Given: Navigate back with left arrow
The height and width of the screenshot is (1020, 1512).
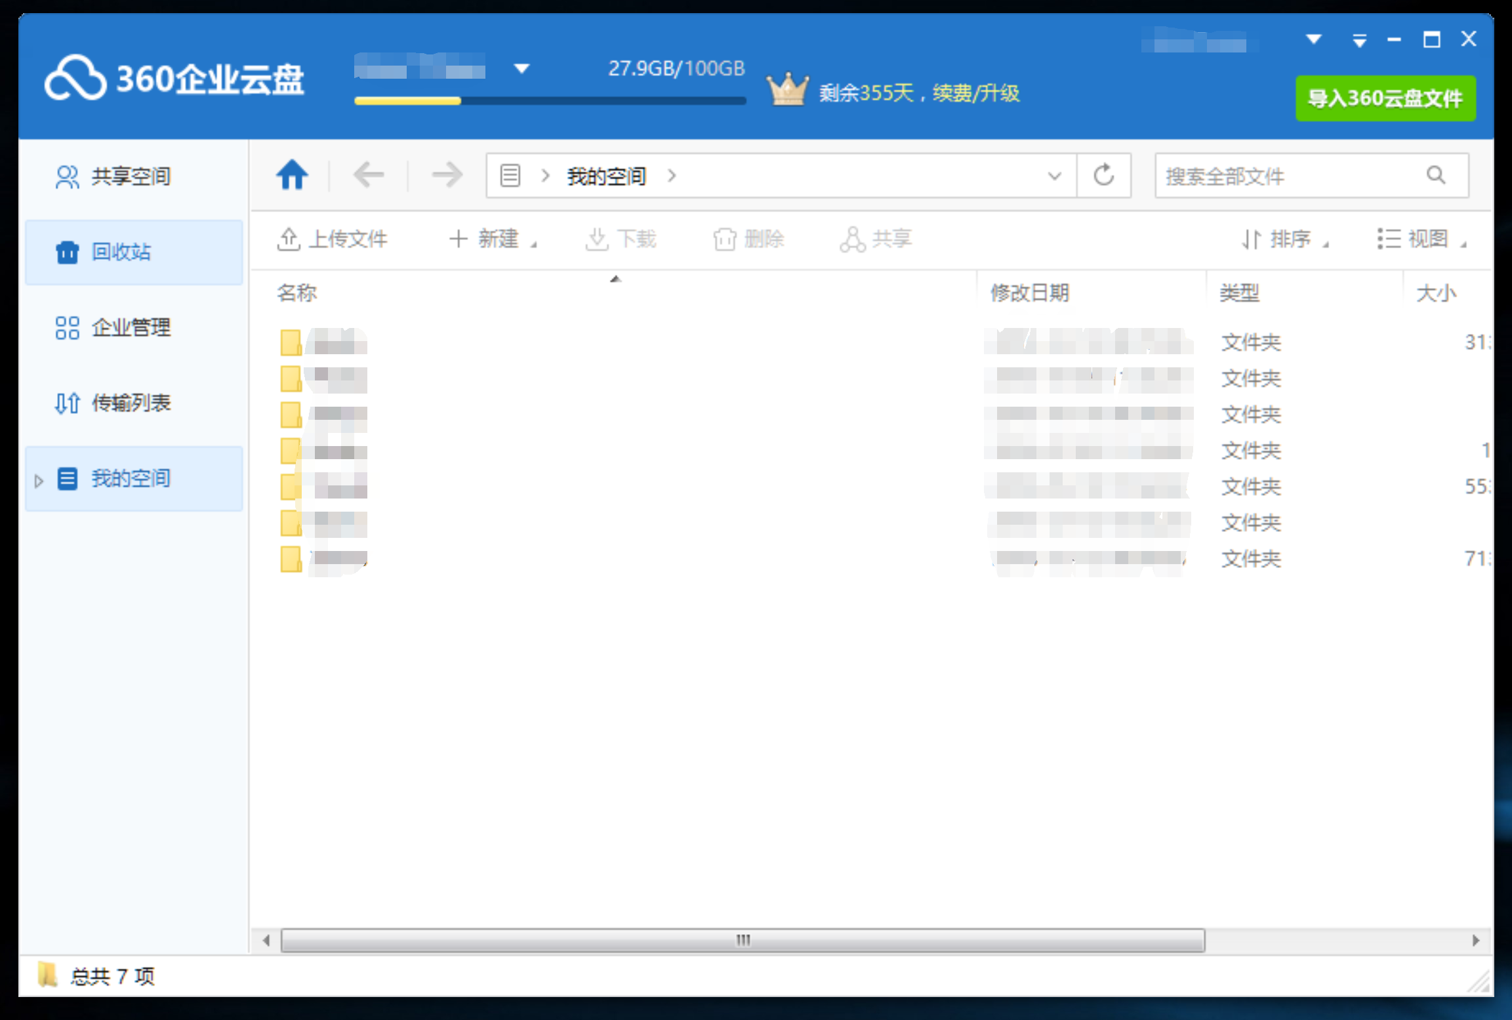Looking at the screenshot, I should pyautogui.click(x=368, y=175).
